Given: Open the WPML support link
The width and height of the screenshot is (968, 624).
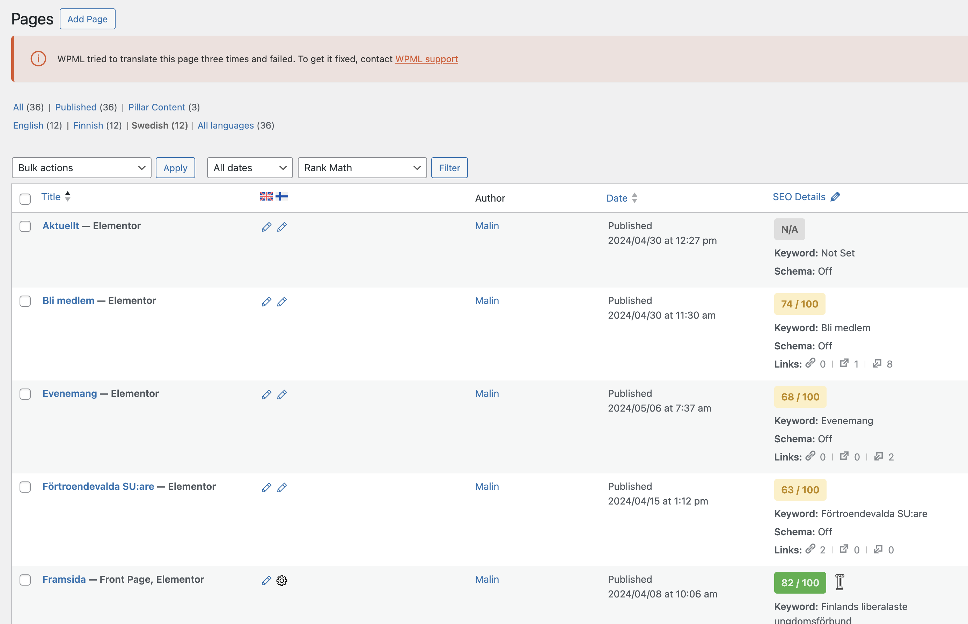Looking at the screenshot, I should click(x=426, y=59).
